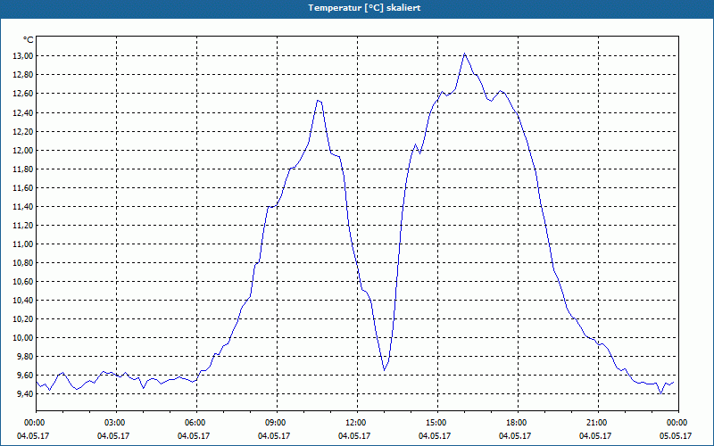Click the 9,60 y-axis value
The height and width of the screenshot is (446, 714).
(26, 375)
